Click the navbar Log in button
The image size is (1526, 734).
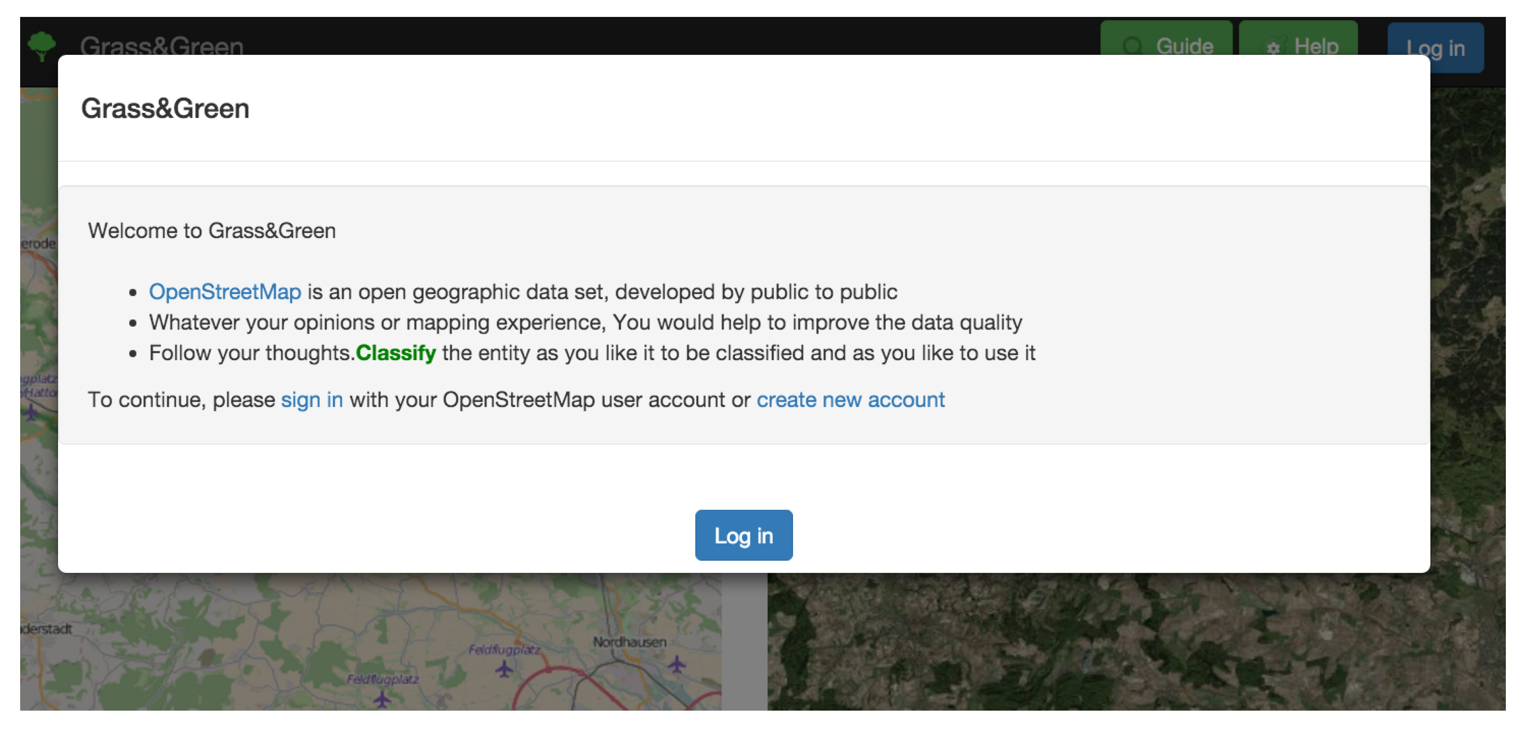[x=1435, y=48]
